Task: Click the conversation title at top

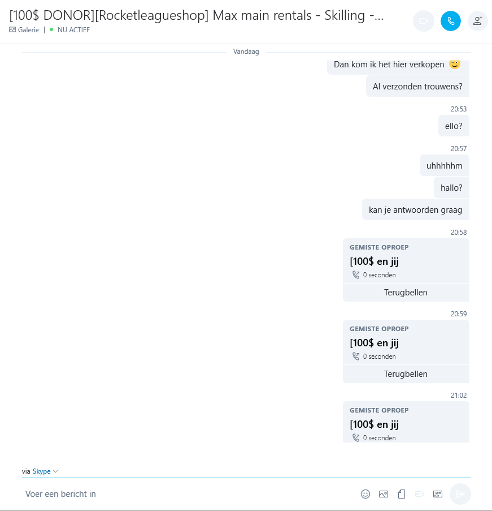Action: (197, 15)
